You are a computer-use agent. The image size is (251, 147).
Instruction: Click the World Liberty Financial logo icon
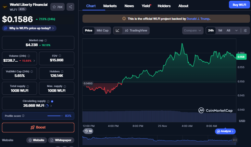click(5, 7)
